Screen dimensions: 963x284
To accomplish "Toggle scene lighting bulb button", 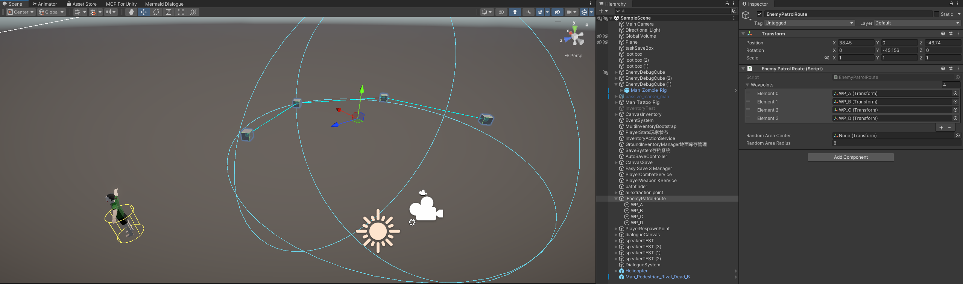I will [515, 12].
